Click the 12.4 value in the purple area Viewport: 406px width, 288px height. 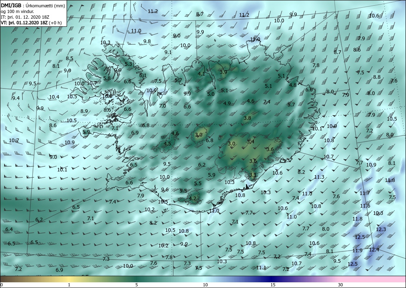(374, 250)
